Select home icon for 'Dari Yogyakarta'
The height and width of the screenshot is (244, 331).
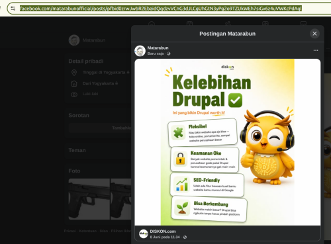(74, 83)
